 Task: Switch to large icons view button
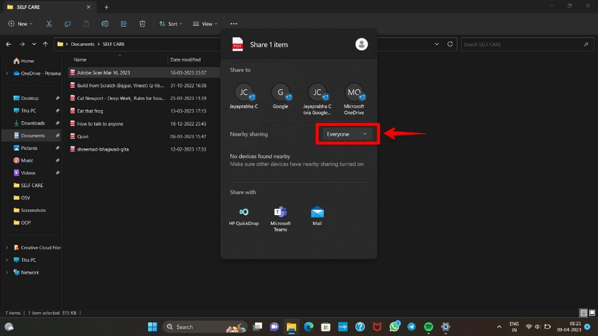coord(591,313)
